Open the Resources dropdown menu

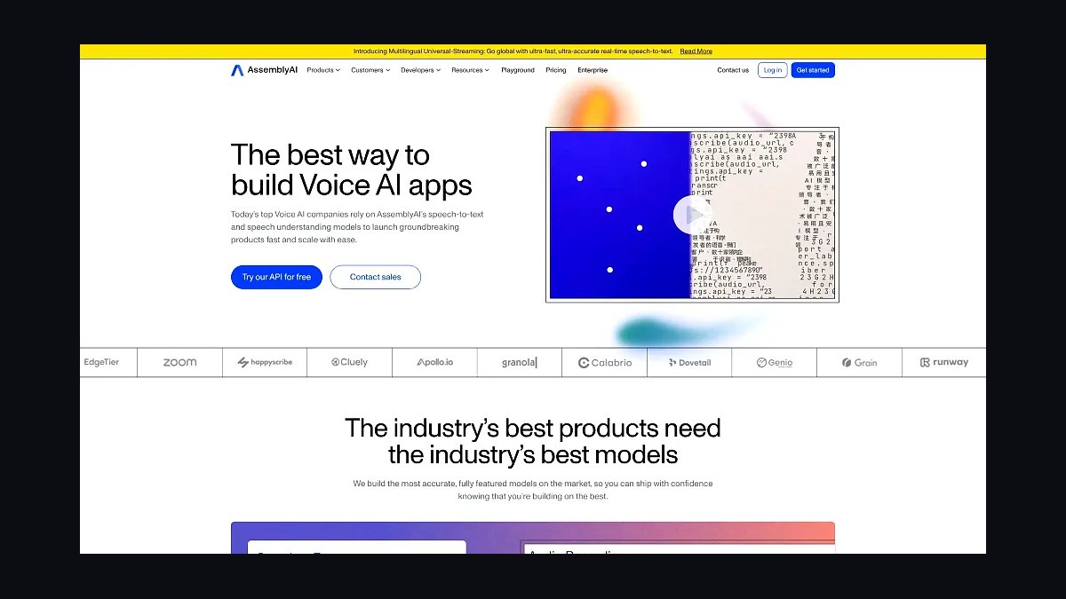[x=470, y=70]
